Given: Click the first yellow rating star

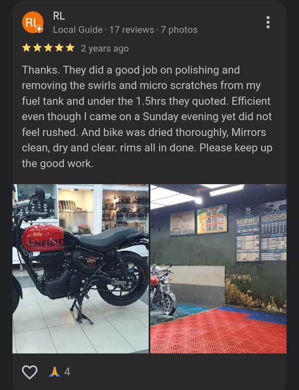Looking at the screenshot, I should (26, 47).
